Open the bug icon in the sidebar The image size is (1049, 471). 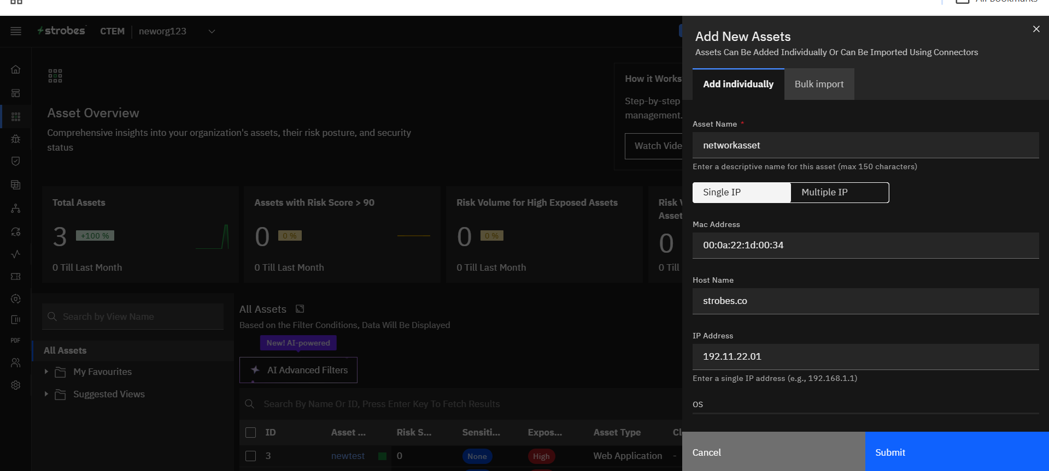point(16,139)
